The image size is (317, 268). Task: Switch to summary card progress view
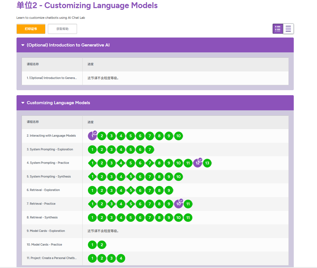pos(288,29)
